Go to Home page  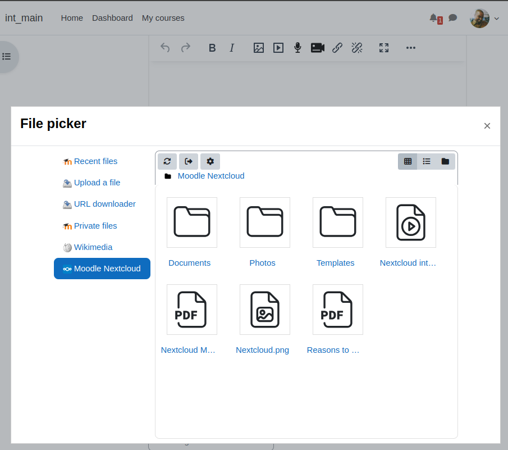pyautogui.click(x=72, y=18)
